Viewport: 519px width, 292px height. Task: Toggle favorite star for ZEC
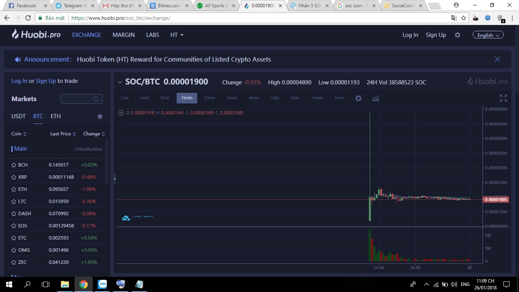point(14,262)
